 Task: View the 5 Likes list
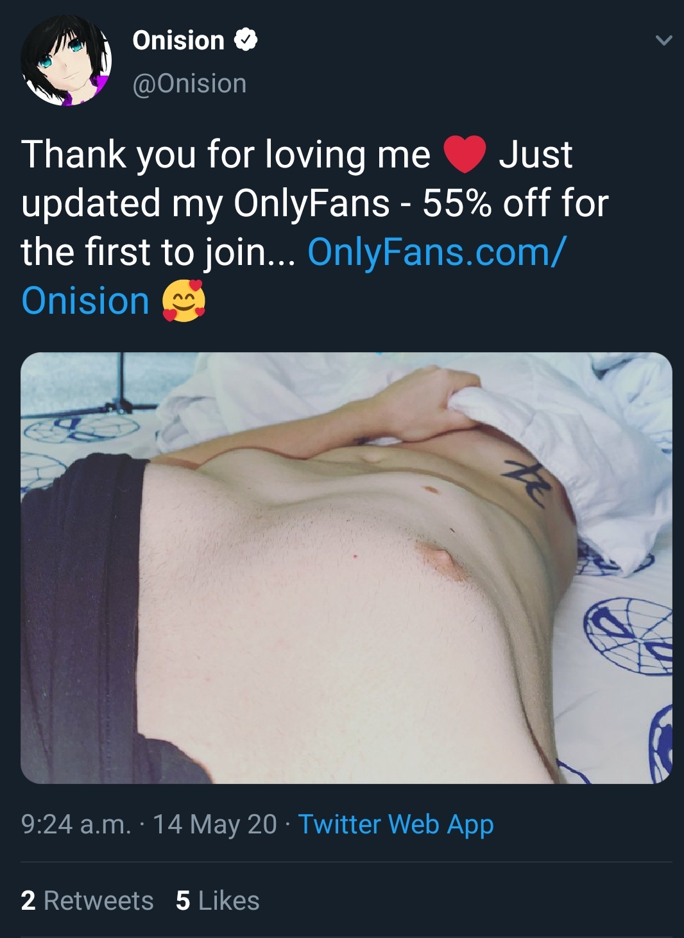click(x=218, y=901)
